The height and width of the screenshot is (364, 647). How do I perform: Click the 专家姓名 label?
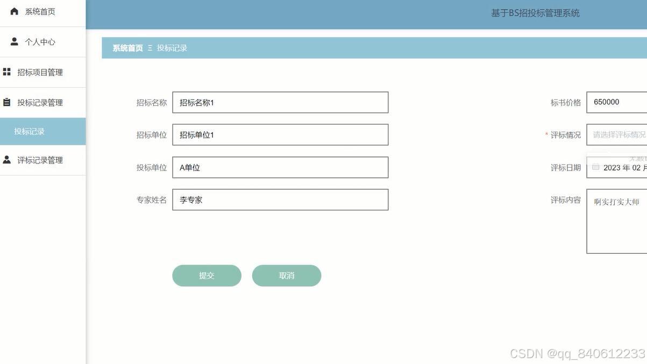(152, 199)
